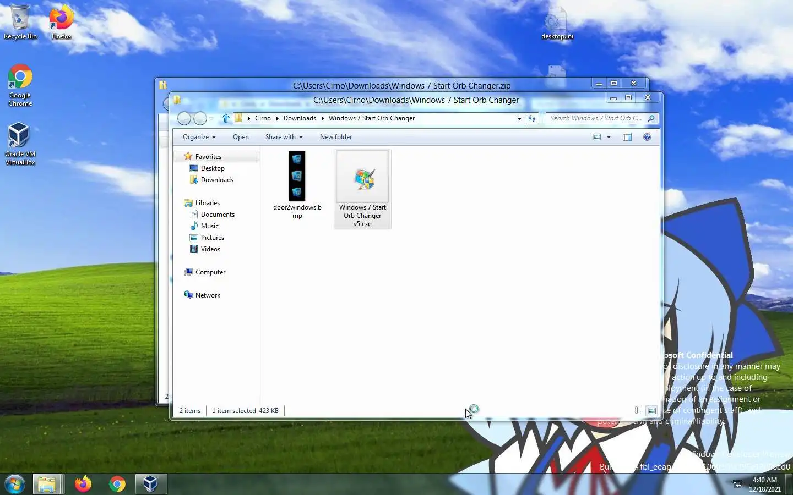
Task: Select the door2windows.bmp file thumbnail
Action: (297, 185)
